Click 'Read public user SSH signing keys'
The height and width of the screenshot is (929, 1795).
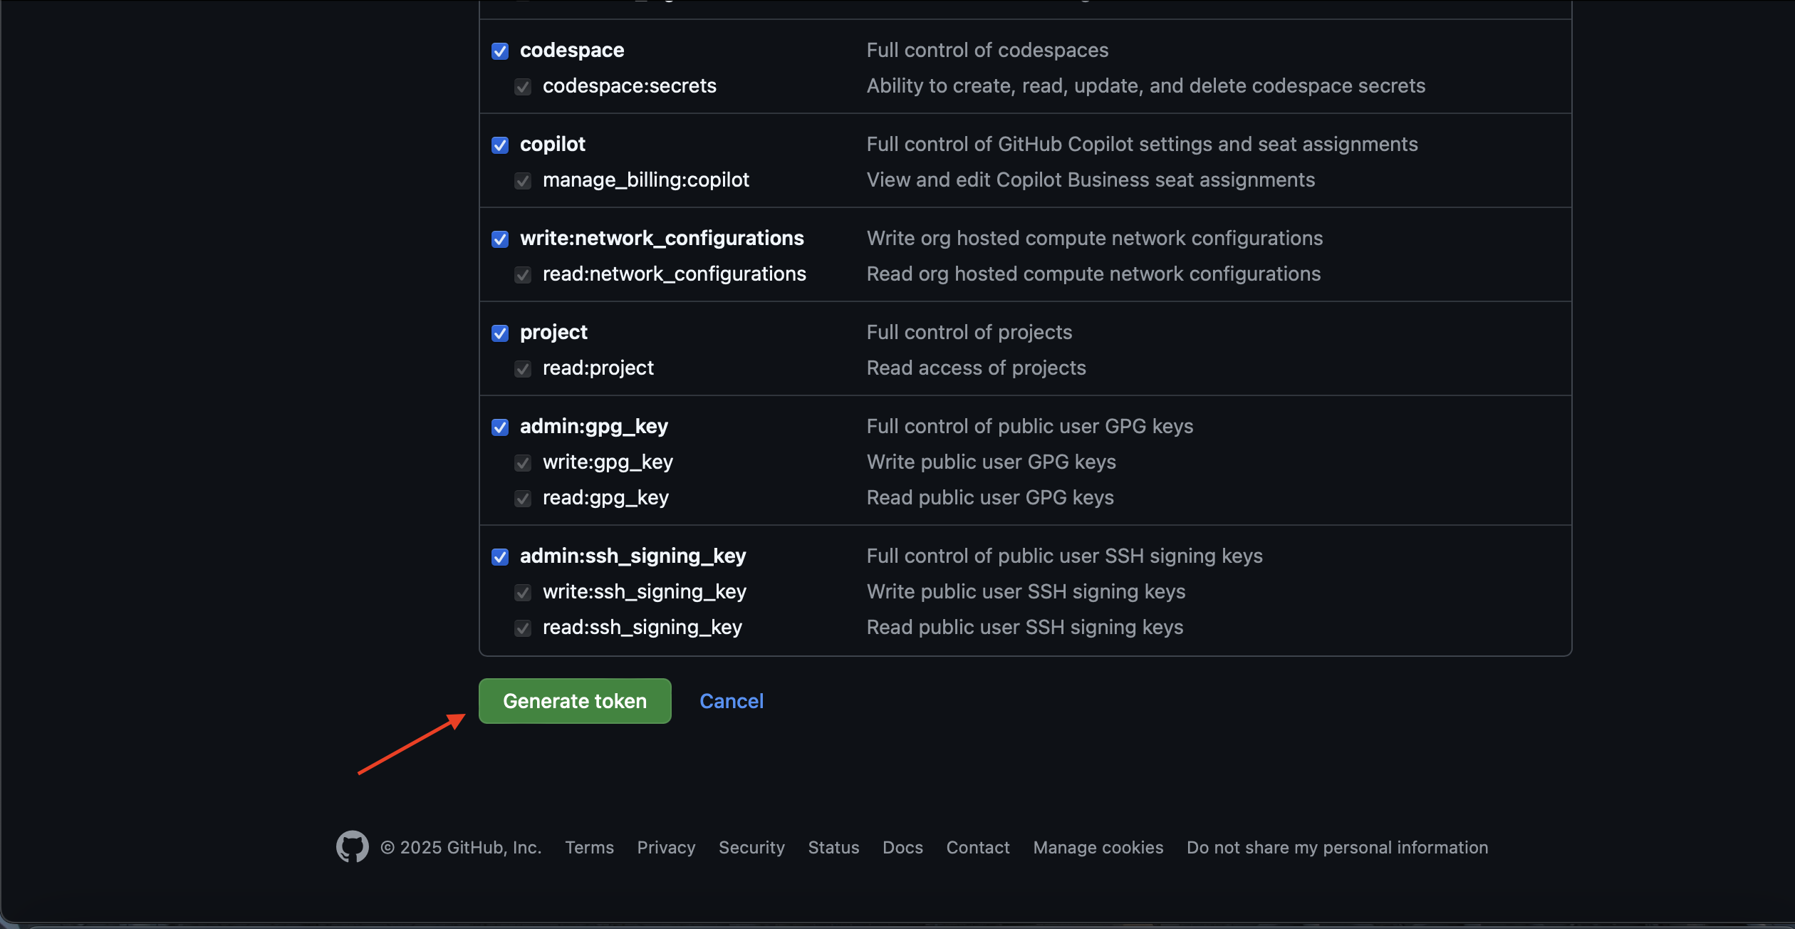click(x=1025, y=627)
